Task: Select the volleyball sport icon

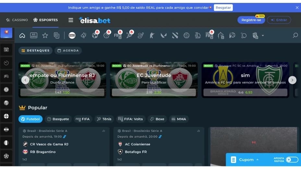Action: tap(187, 35)
